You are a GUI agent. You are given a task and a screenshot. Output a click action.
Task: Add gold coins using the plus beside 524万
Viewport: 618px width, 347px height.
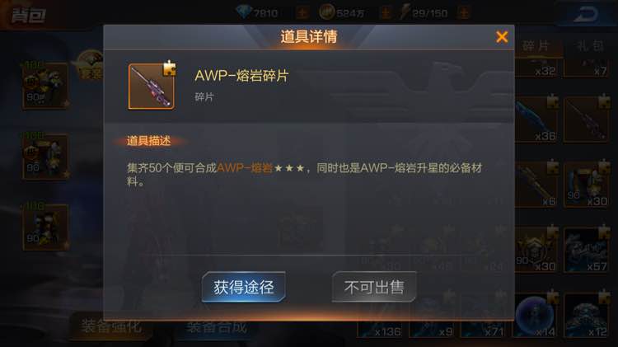(386, 13)
